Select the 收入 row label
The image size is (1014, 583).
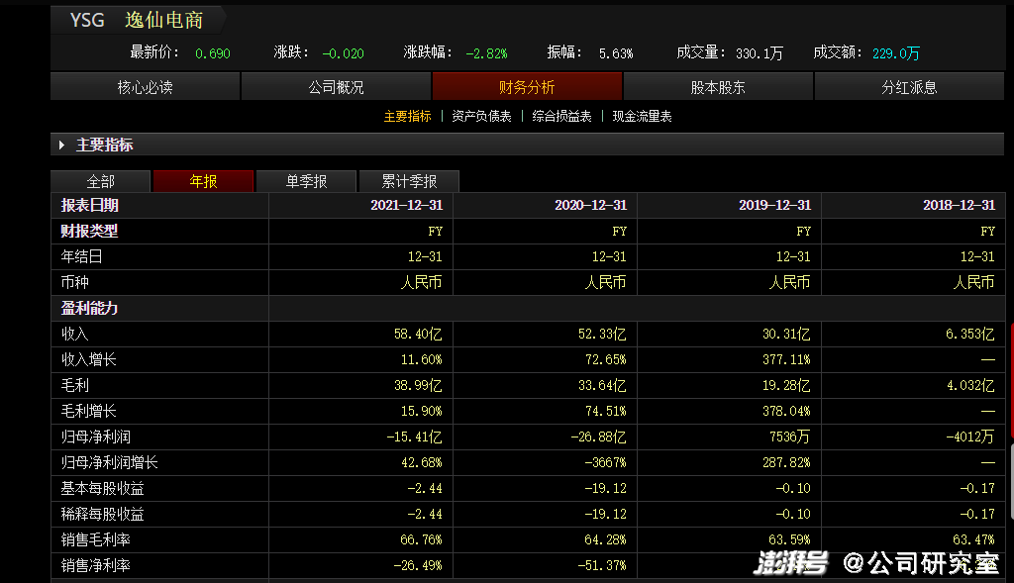coord(75,335)
